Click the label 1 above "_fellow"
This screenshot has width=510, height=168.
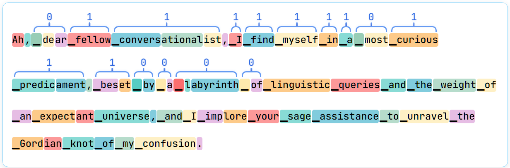(89, 17)
